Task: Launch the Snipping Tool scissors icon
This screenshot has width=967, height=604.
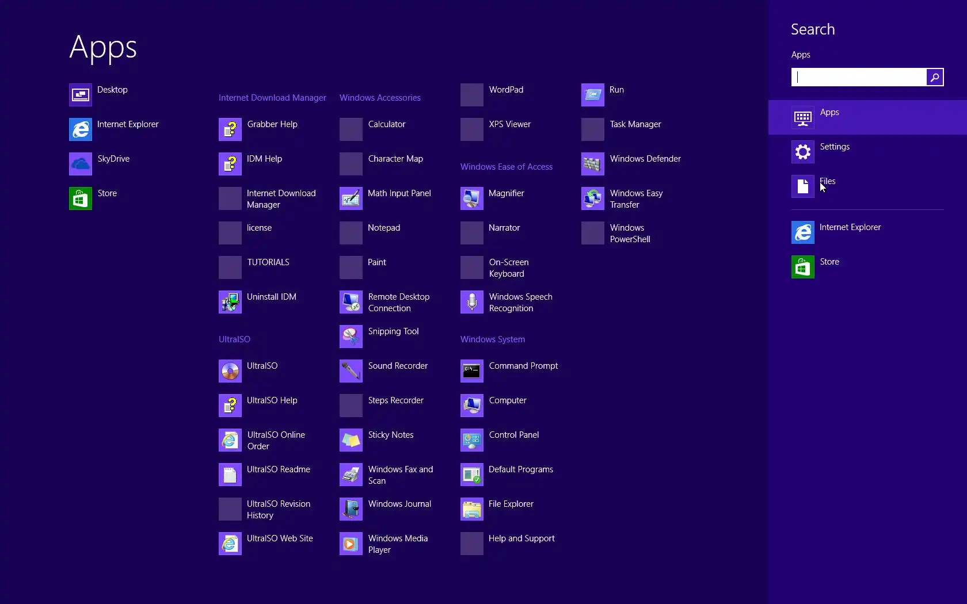Action: (351, 337)
